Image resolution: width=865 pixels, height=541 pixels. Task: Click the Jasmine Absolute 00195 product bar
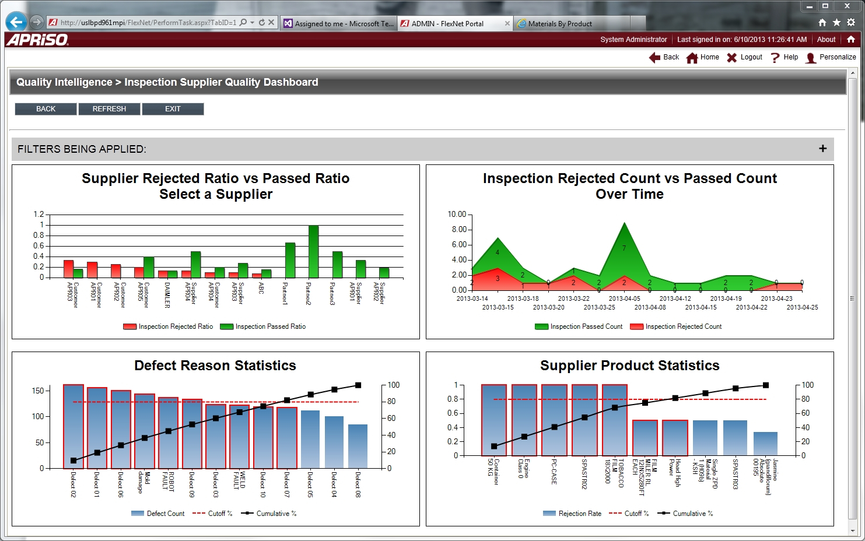(765, 444)
